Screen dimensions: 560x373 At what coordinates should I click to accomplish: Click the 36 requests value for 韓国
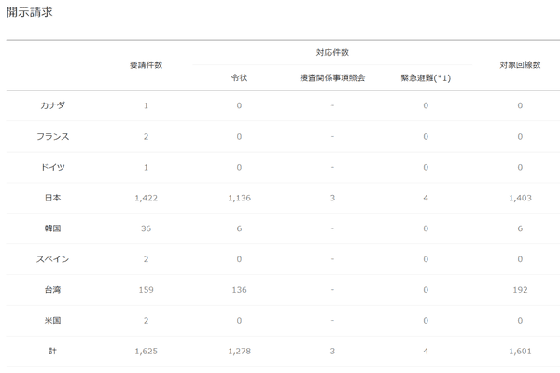[x=146, y=228]
